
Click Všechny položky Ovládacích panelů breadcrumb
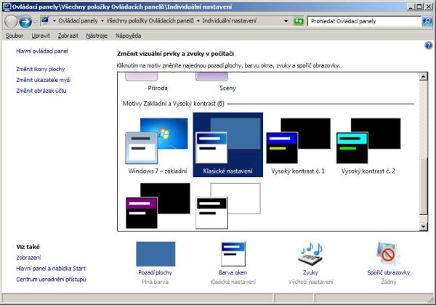(x=150, y=21)
